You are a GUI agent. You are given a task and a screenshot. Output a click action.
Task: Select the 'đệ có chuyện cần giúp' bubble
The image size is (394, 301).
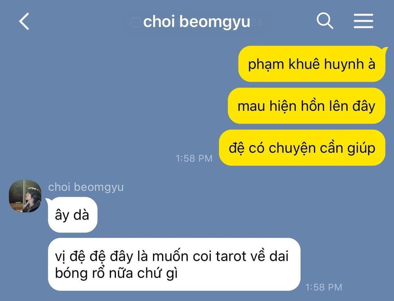pyautogui.click(x=302, y=148)
